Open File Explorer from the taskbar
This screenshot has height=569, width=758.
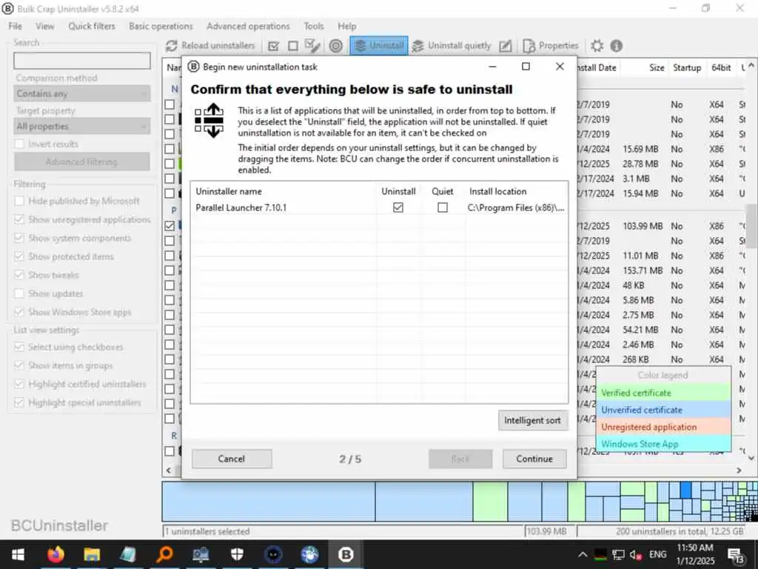[x=91, y=554]
